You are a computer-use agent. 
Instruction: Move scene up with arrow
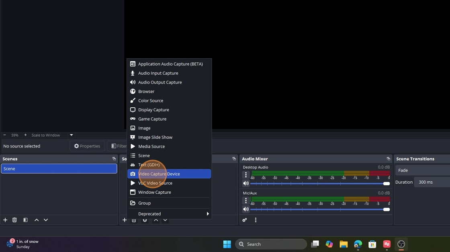pos(37,220)
